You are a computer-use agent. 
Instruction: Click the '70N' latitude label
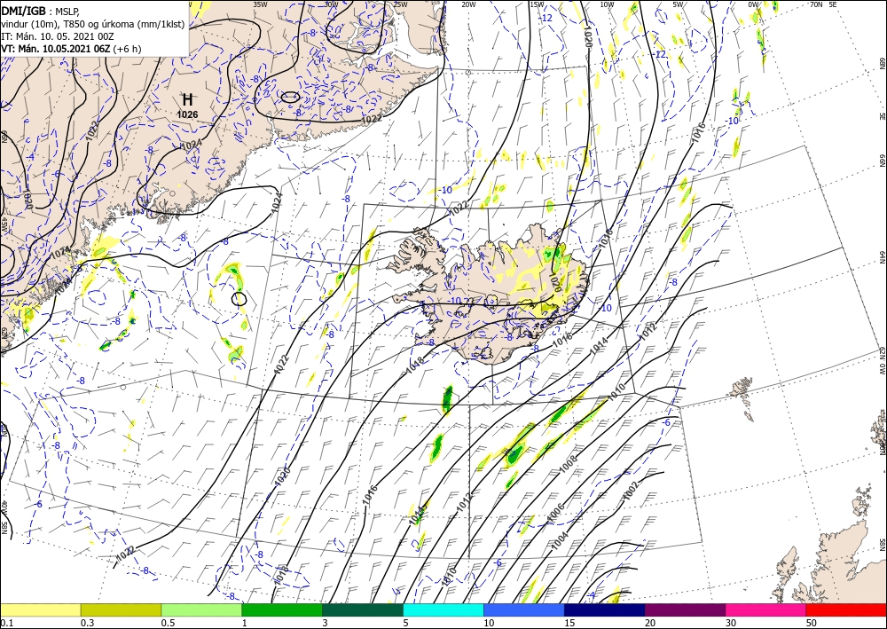816,4
